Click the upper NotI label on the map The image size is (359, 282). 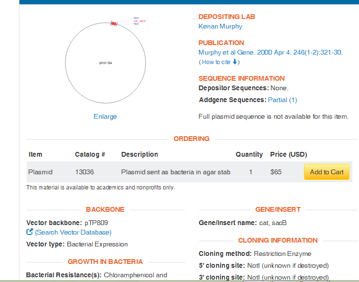(x=137, y=18)
